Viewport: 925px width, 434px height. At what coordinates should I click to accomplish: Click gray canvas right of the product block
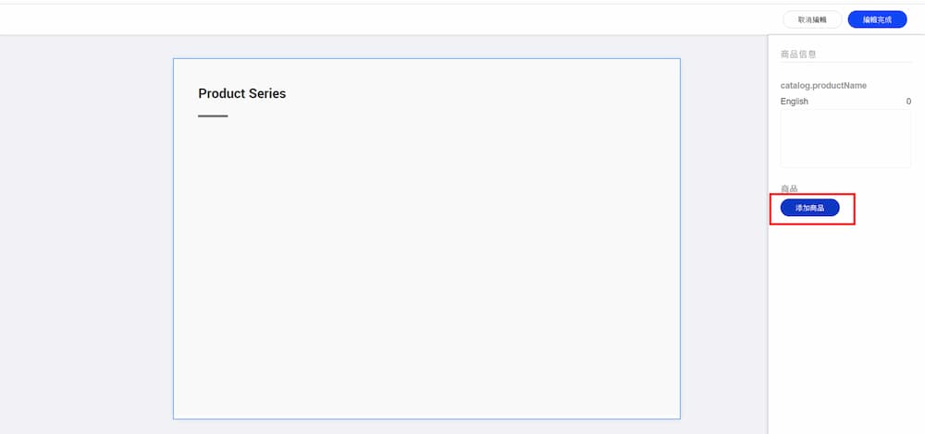(x=723, y=231)
